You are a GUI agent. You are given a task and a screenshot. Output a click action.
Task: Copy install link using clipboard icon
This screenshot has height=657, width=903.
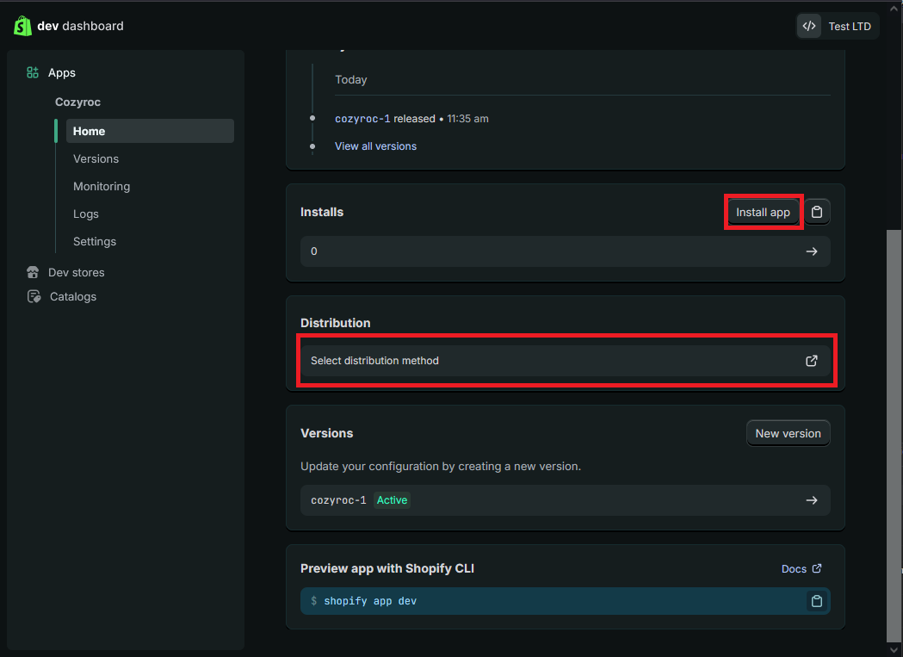817,212
